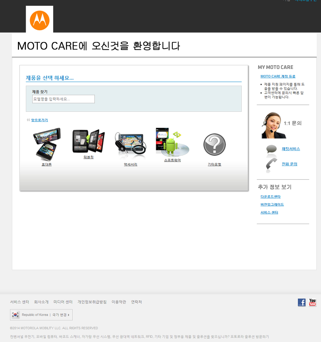Screen dimensions: 321x342
Task: Click the customer support agent photo
Action: 273,125
